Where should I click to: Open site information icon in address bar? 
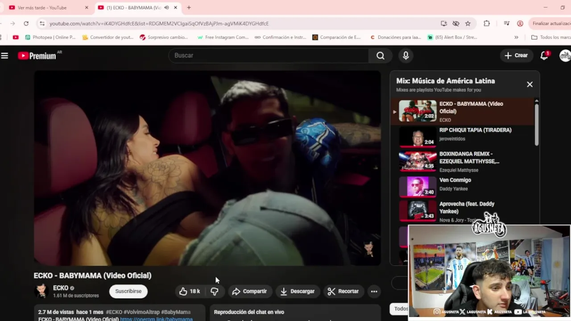pyautogui.click(x=42, y=24)
